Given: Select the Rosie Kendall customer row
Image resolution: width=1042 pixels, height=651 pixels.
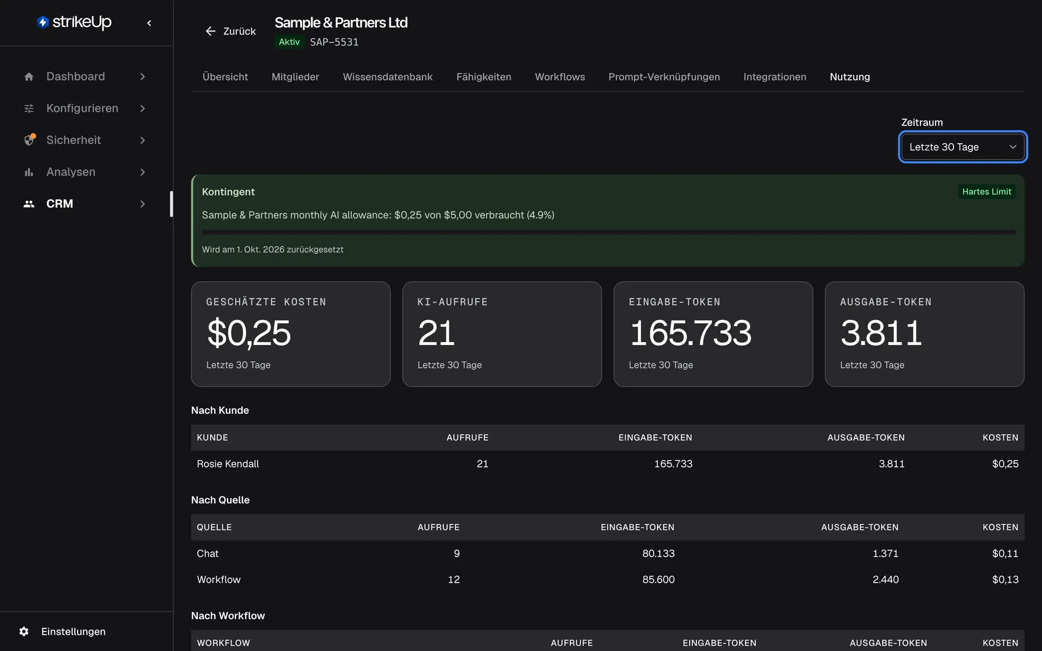Looking at the screenshot, I should tap(607, 464).
